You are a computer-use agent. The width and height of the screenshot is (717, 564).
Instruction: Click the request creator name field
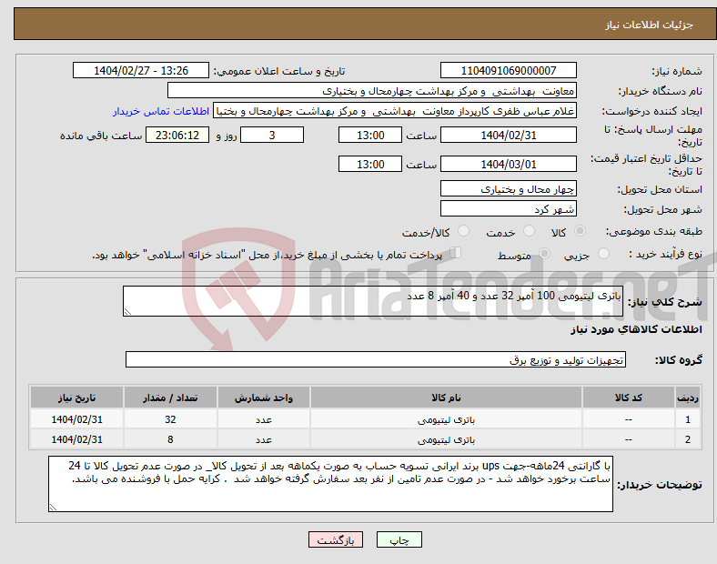pyautogui.click(x=395, y=111)
